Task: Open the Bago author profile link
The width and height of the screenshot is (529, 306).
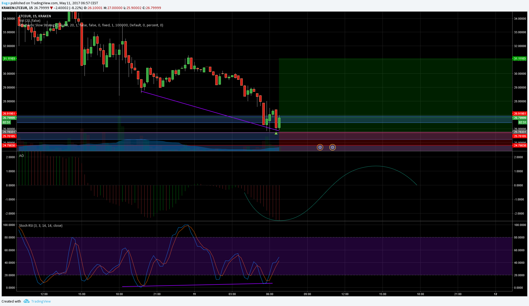Action: point(6,3)
